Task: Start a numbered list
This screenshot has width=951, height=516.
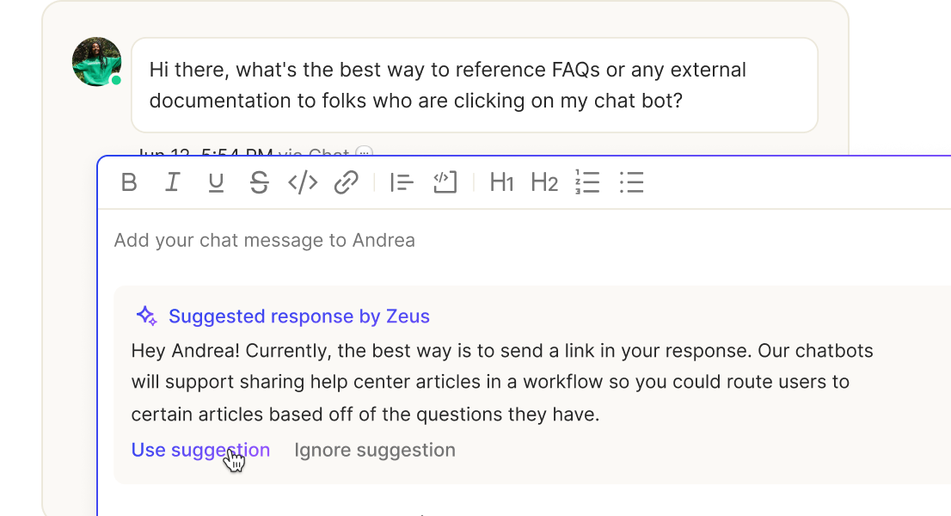Action: 587,182
